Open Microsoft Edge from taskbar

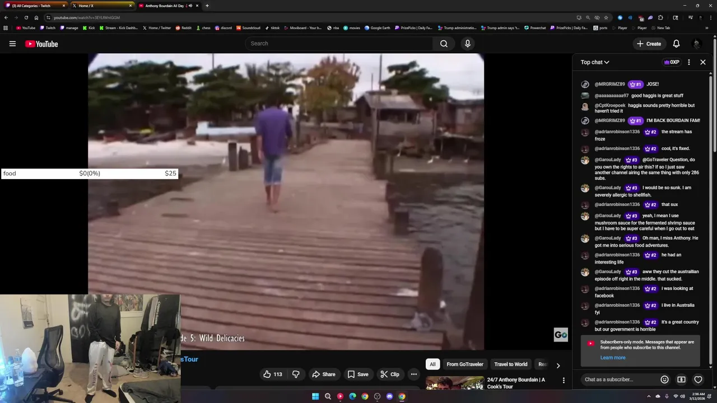click(352, 396)
